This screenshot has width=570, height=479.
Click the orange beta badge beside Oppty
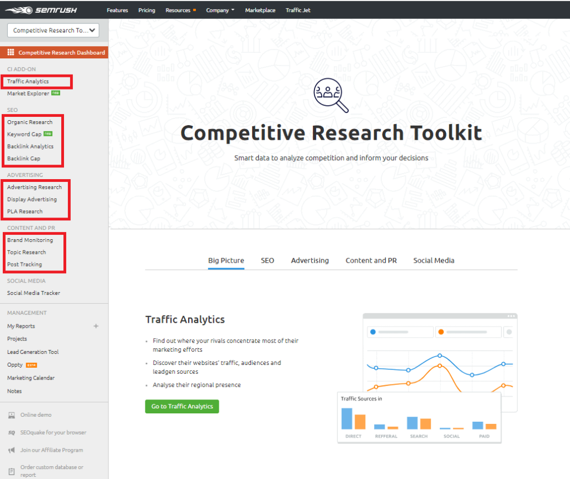[31, 365]
